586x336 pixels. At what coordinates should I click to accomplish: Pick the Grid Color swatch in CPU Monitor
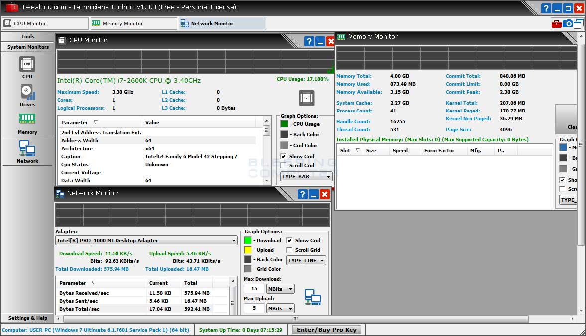[284, 145]
